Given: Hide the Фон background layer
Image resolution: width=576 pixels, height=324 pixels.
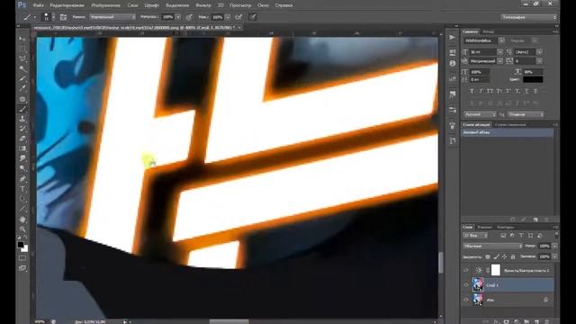Looking at the screenshot, I should (466, 300).
